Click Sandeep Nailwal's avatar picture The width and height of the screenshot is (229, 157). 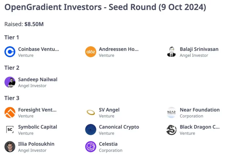pos(10,82)
